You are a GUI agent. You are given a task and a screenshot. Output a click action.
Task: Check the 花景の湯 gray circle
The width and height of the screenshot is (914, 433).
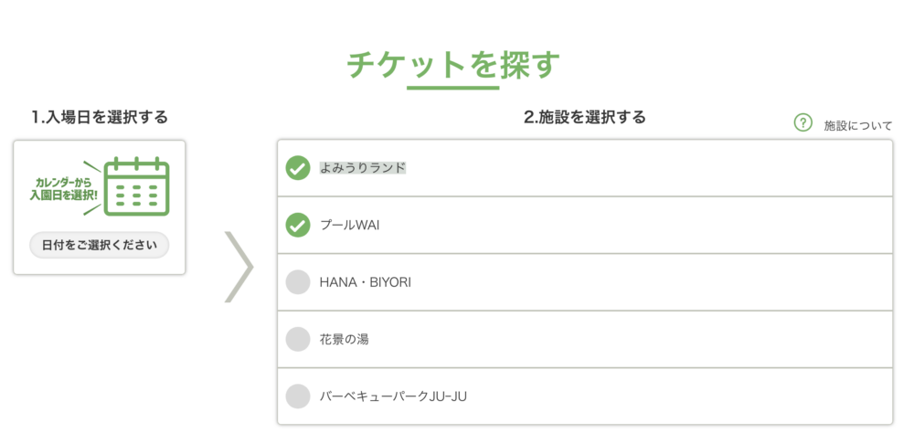click(x=298, y=339)
